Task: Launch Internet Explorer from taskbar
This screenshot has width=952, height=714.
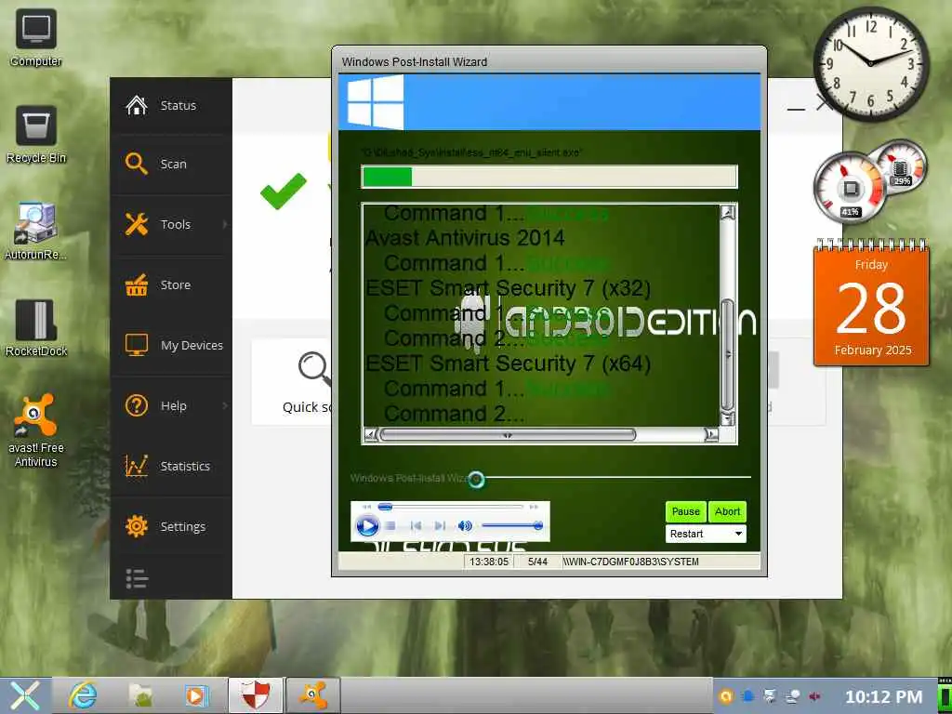Action: pyautogui.click(x=83, y=695)
